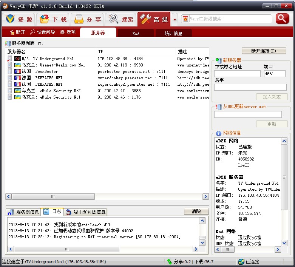This screenshot has height=267, width=295.
Task: Click log panel scroll up arrow
Action: [x=202, y=221]
